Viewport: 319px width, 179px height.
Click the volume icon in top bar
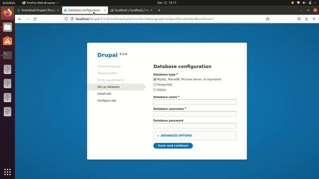point(304,2)
